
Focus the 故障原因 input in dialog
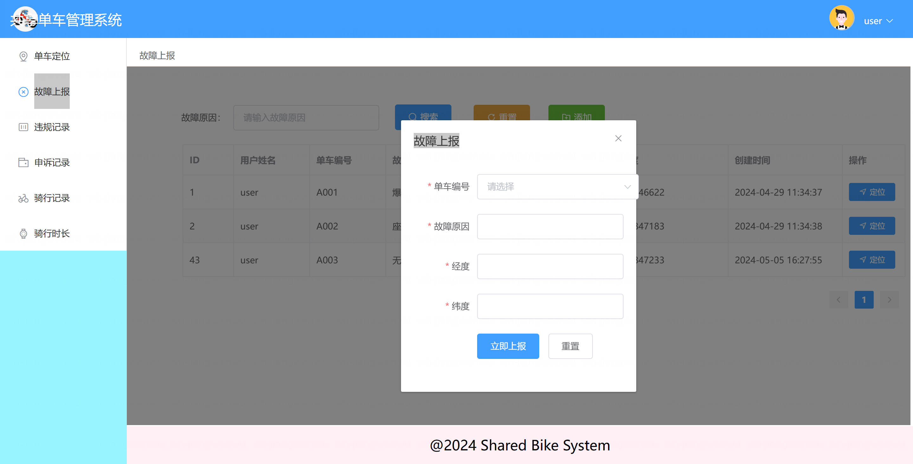550,227
